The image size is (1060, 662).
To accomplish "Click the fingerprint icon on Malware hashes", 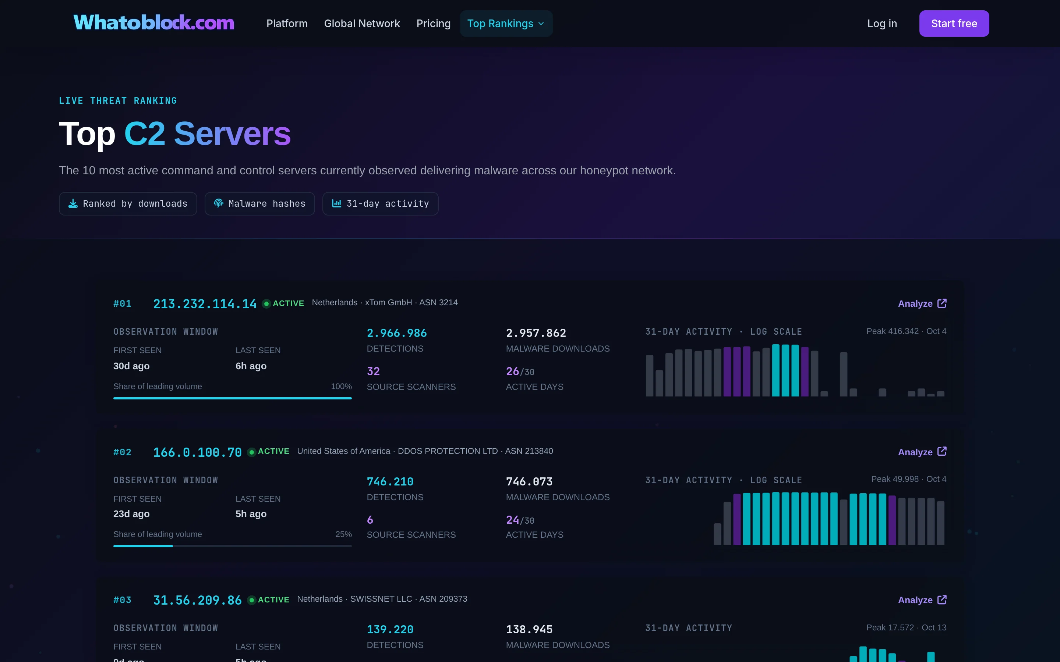I will click(x=219, y=204).
